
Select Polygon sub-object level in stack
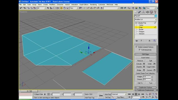pyautogui.click(x=142, y=32)
